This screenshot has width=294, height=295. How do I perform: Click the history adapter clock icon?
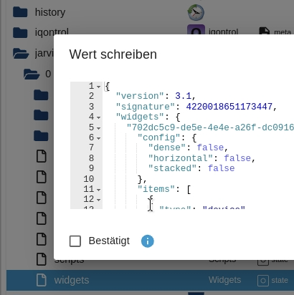[196, 12]
